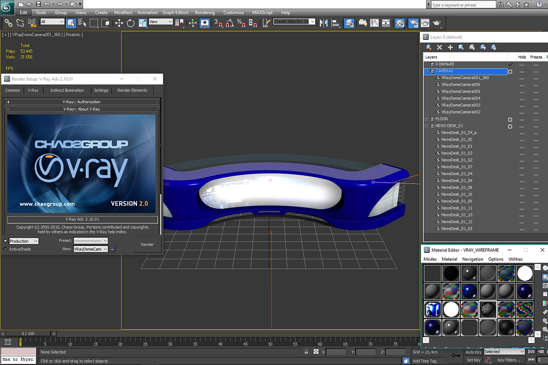This screenshot has width=548, height=365.
Task: Select the Link tool in main toolbar
Action: 8,22
